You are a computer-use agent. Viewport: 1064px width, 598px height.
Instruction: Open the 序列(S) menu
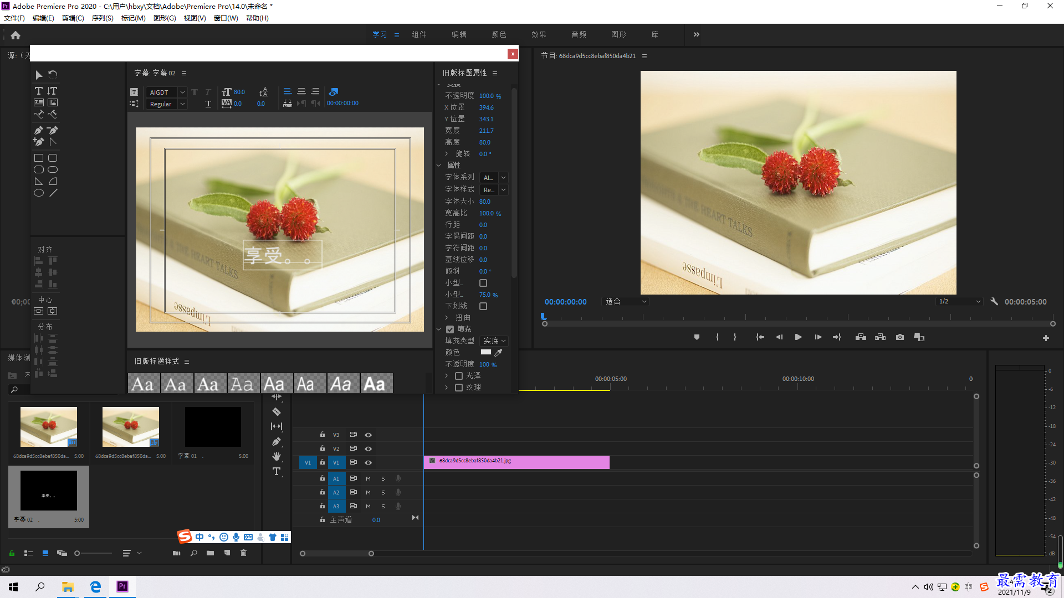pyautogui.click(x=103, y=18)
